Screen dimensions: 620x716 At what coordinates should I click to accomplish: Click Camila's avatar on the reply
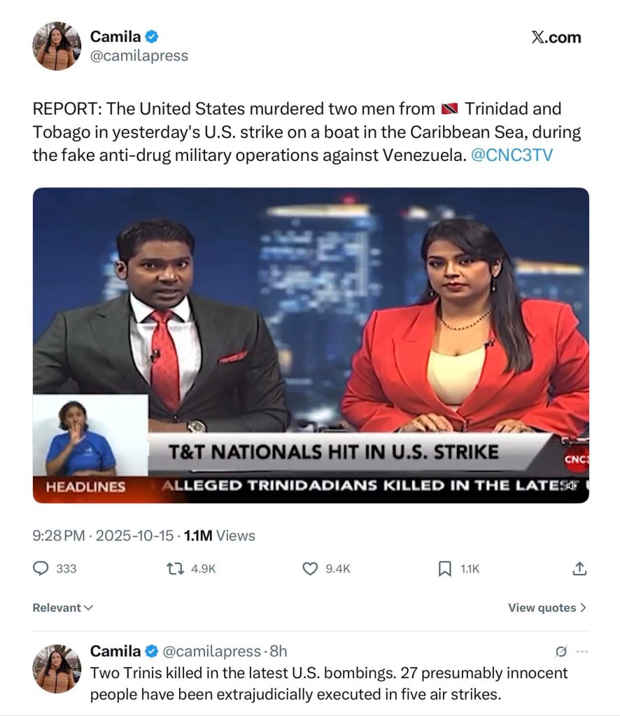pyautogui.click(x=57, y=668)
